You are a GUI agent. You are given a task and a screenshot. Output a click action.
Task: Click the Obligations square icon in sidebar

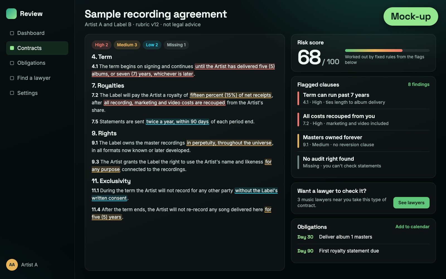(12, 63)
